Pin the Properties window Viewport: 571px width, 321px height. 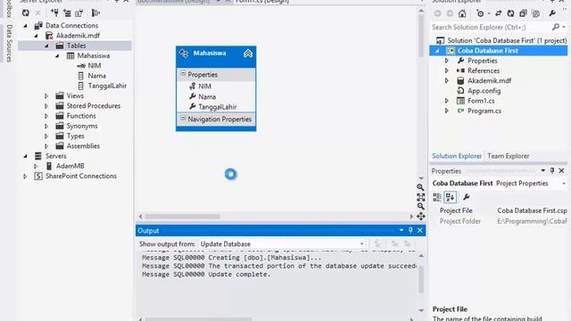(x=552, y=170)
